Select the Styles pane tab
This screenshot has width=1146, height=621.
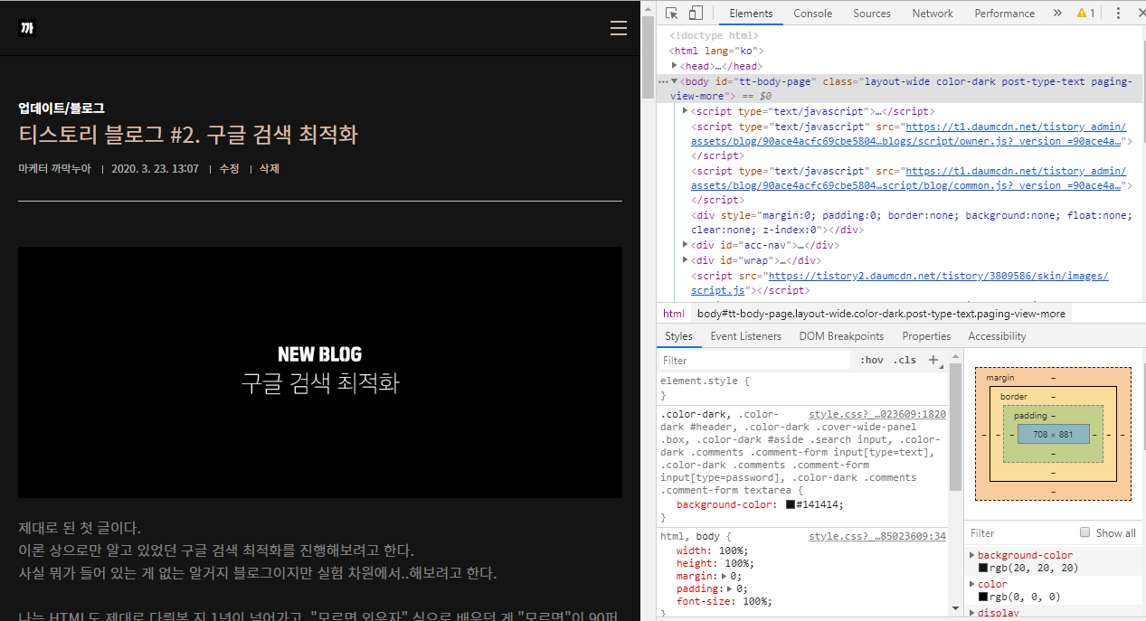(x=678, y=336)
